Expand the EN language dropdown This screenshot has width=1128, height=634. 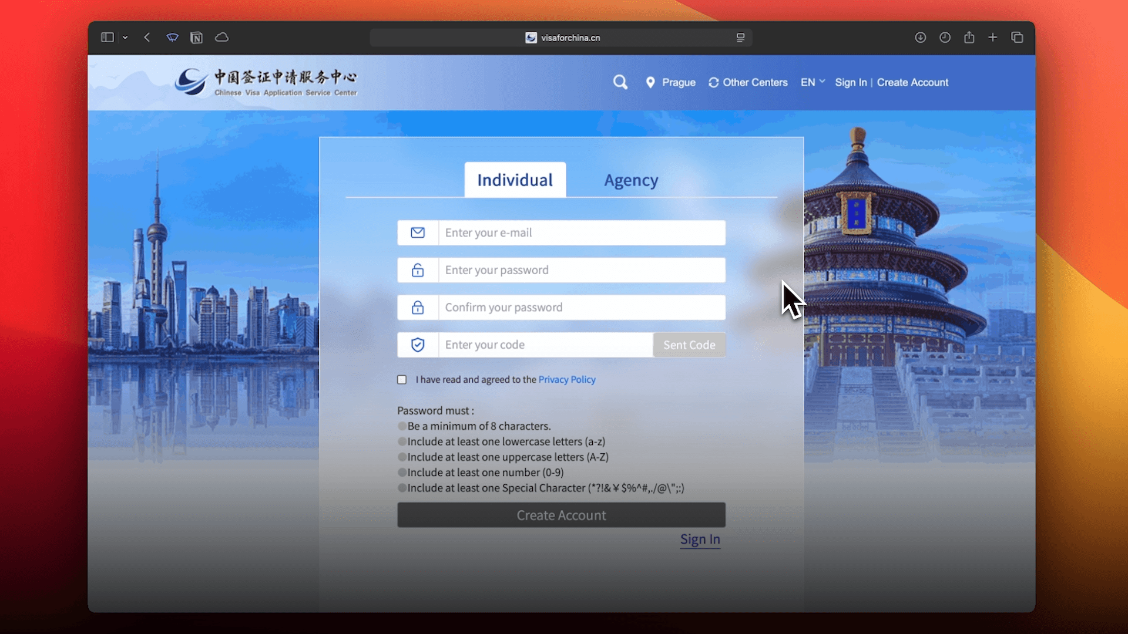[813, 82]
